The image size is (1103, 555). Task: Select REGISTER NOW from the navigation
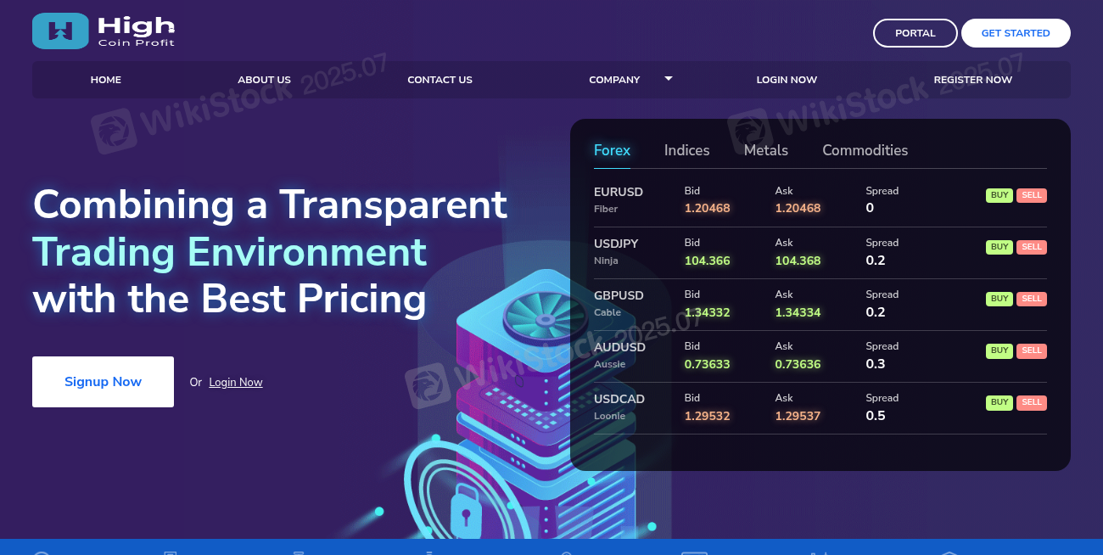coord(972,79)
